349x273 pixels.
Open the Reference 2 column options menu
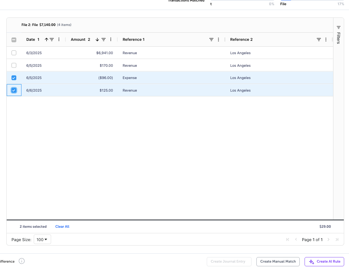pos(326,40)
